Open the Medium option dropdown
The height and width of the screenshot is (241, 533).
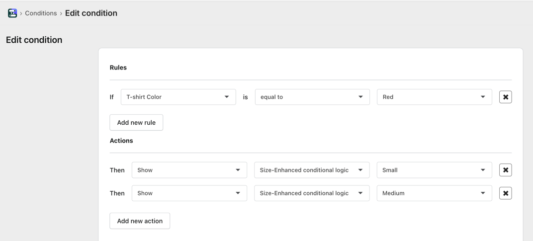(434, 193)
